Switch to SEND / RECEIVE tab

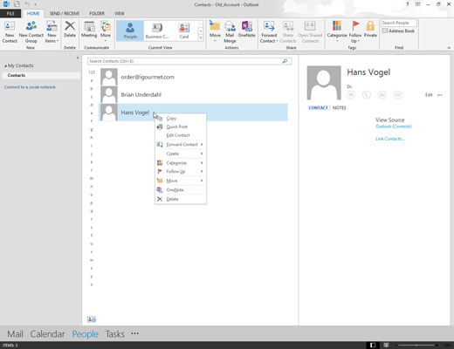click(x=65, y=13)
